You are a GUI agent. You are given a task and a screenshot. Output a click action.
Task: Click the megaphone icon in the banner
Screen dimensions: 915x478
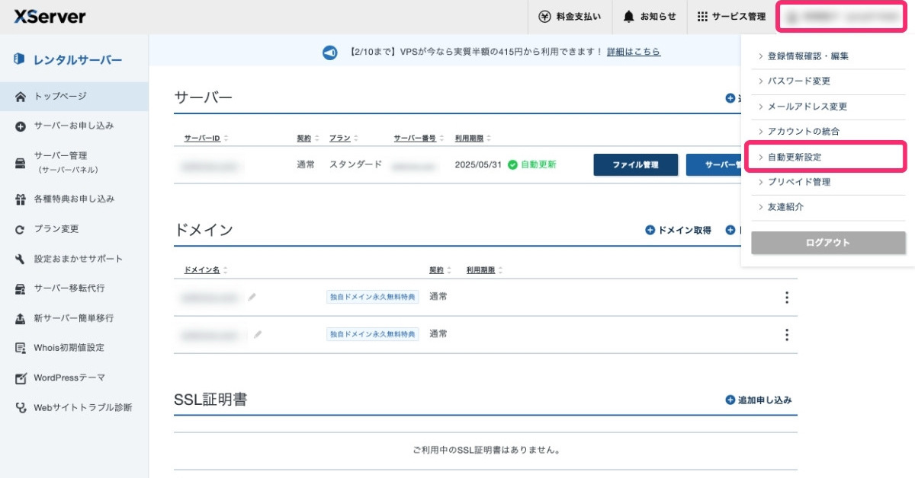[329, 52]
